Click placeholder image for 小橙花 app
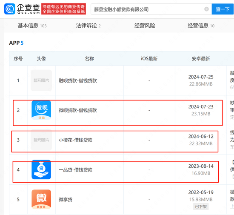 click(41, 140)
